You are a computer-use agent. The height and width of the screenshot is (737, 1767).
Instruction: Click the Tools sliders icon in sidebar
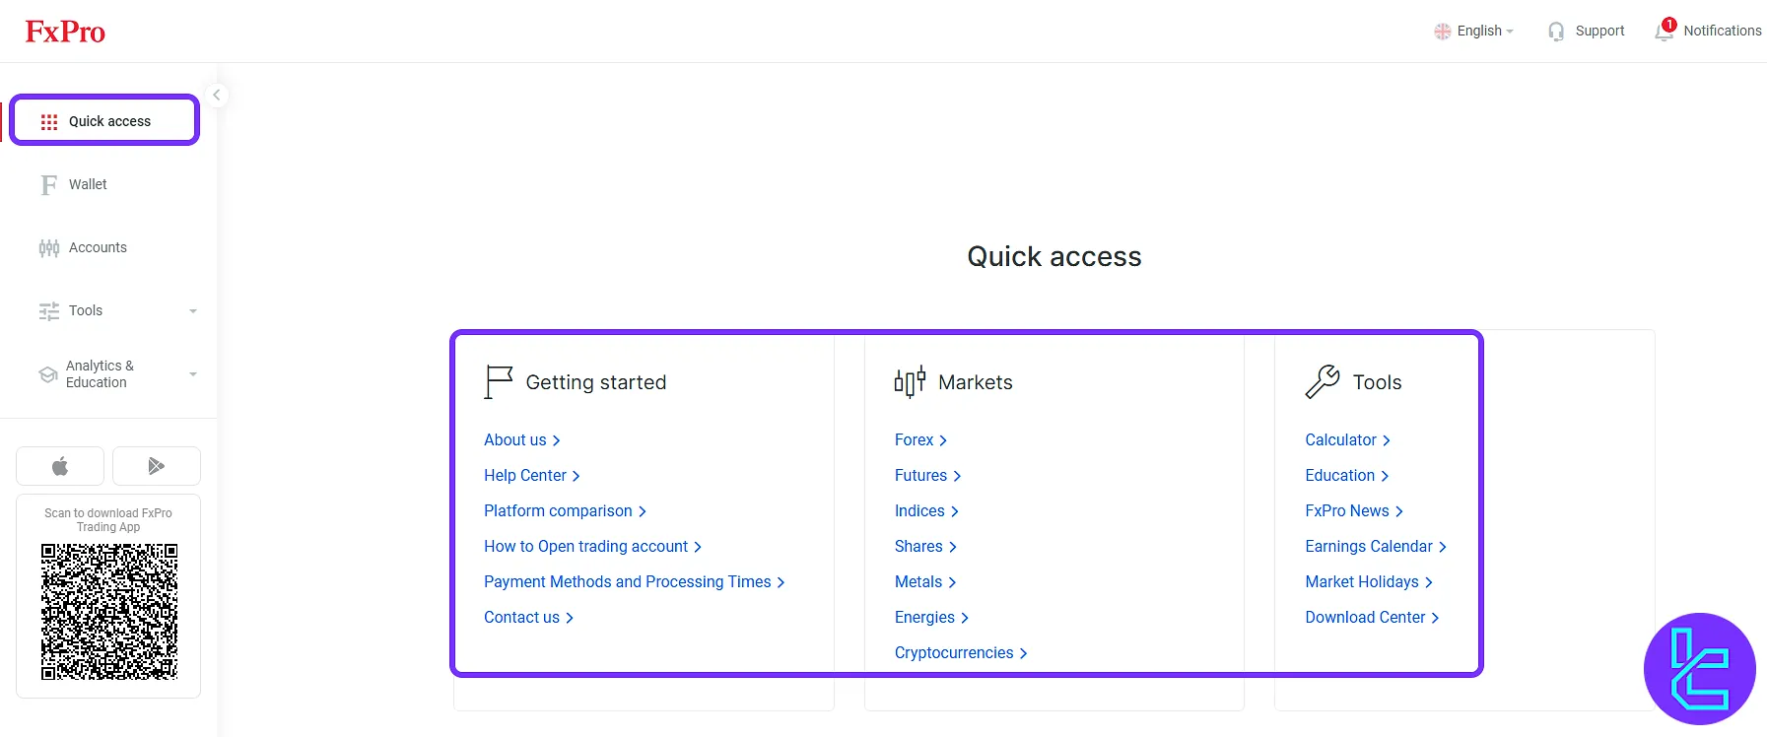pos(49,310)
